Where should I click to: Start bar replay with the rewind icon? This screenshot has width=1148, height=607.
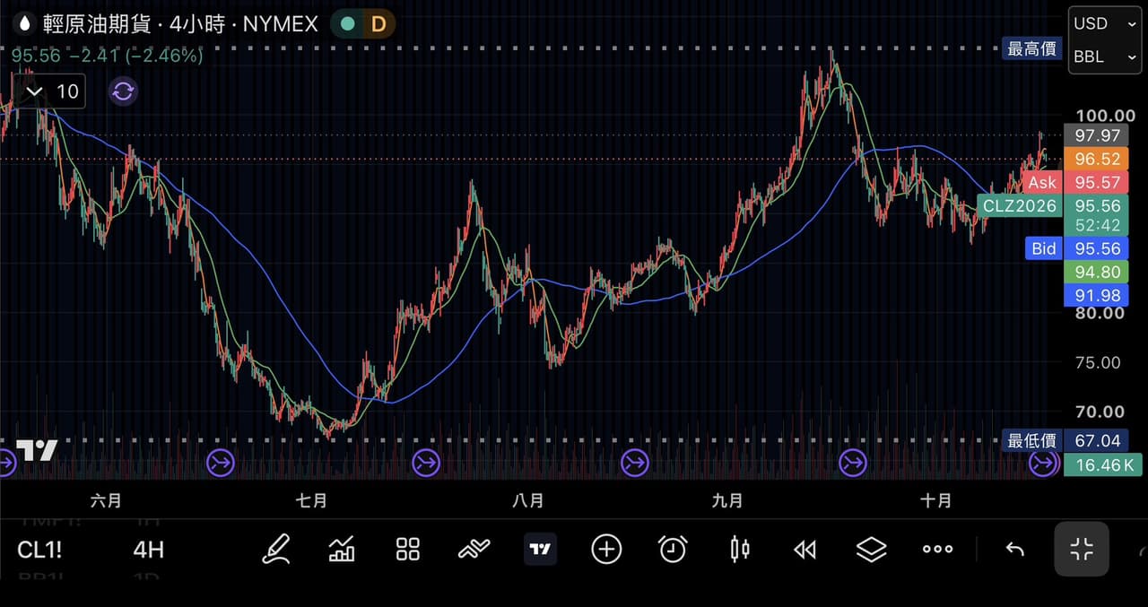(805, 549)
